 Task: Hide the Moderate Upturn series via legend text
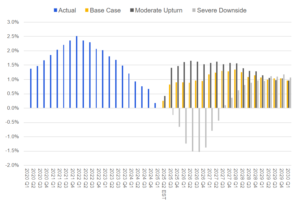click(158, 10)
